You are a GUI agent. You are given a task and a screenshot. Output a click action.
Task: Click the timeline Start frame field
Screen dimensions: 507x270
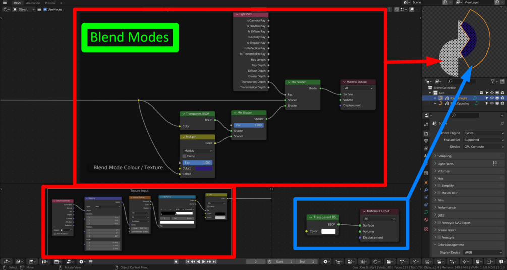[285, 262]
